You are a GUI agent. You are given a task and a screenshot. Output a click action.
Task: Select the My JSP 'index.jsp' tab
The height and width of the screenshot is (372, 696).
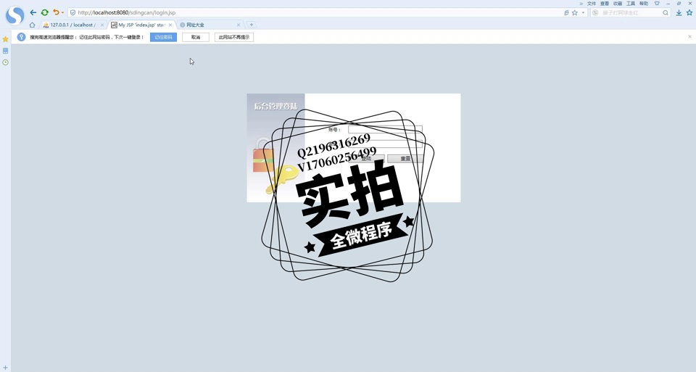point(141,25)
